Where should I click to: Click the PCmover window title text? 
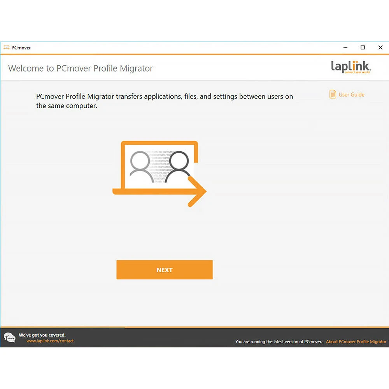click(21, 47)
